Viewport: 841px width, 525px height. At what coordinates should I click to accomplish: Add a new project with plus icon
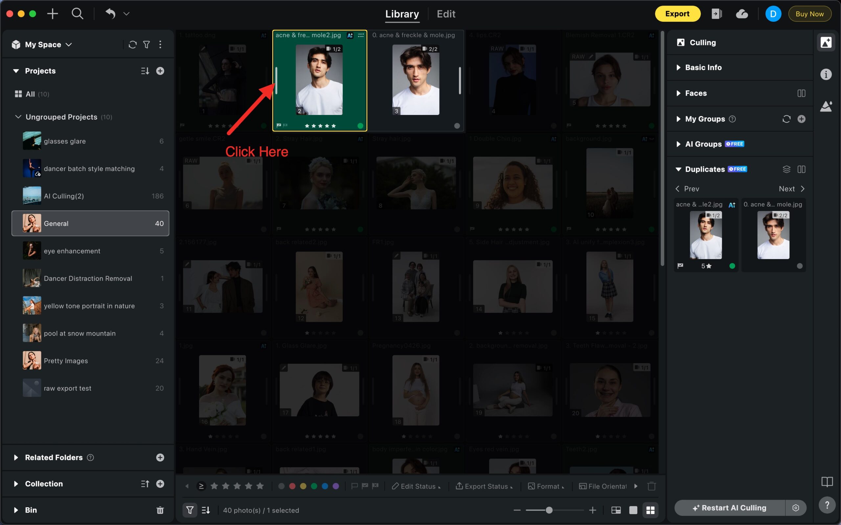coord(160,71)
